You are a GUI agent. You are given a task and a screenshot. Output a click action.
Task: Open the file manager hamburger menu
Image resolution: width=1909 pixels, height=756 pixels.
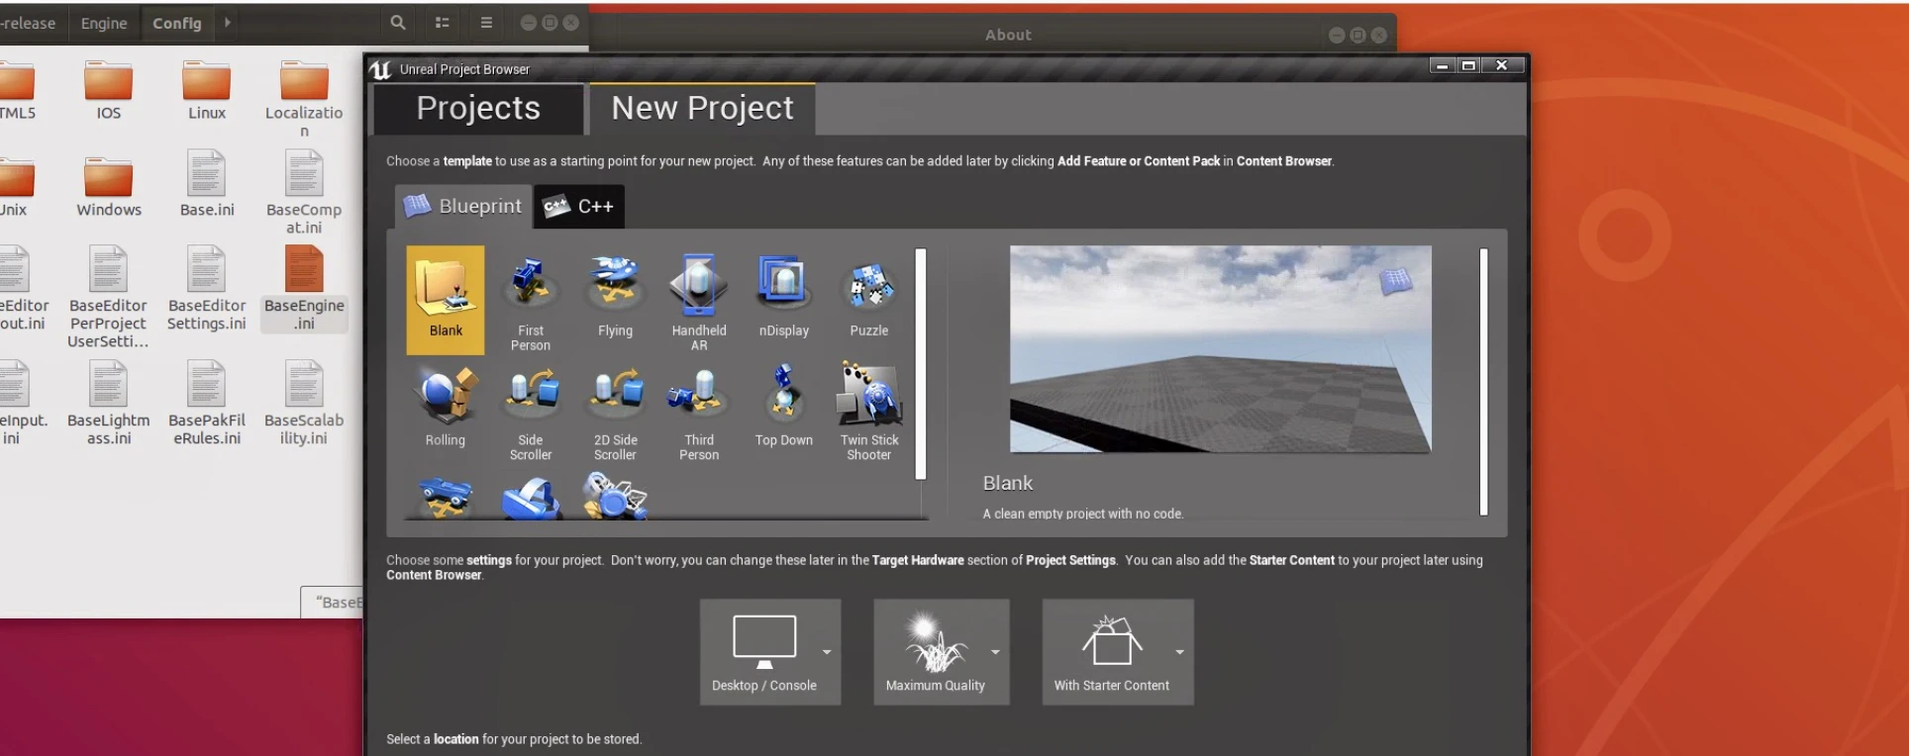click(x=486, y=22)
